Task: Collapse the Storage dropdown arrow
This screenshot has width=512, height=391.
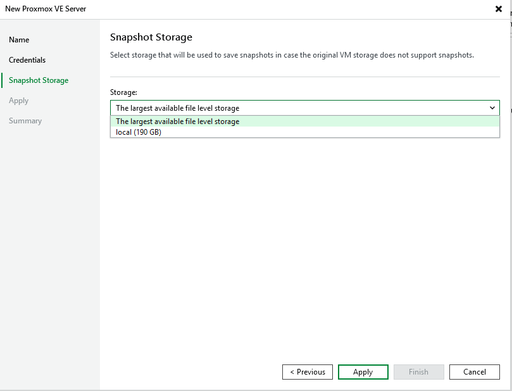Action: point(492,108)
